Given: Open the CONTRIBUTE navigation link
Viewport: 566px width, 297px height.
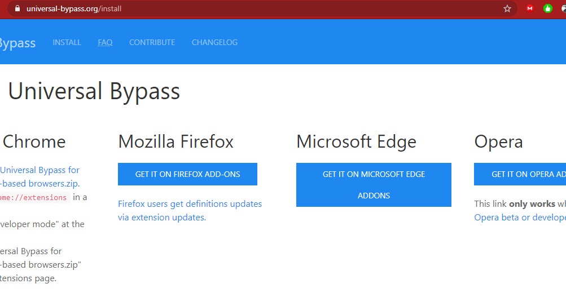Looking at the screenshot, I should [x=152, y=42].
